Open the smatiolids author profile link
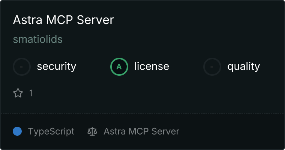The height and width of the screenshot is (150, 285). click(x=37, y=39)
